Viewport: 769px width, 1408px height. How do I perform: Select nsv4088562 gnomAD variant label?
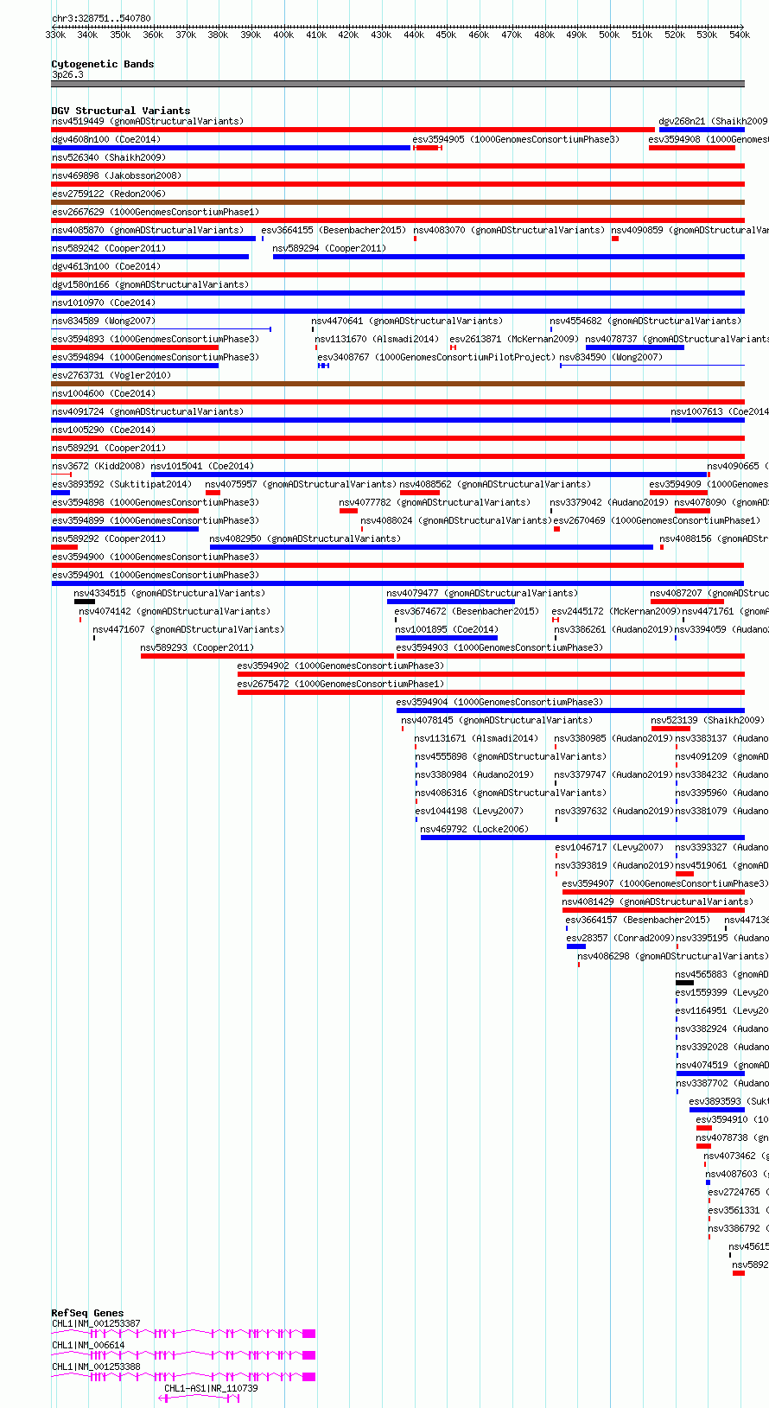click(x=495, y=485)
